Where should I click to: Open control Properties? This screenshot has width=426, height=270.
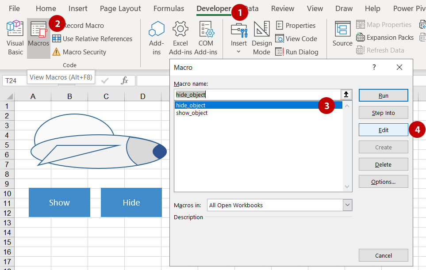(296, 25)
